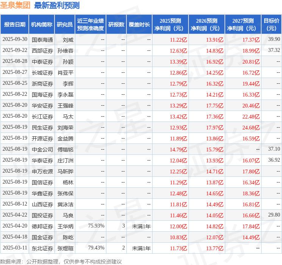The image size is (282, 265).
Task: Select the 国泰海通 institution cell
Action: [x=42, y=39]
